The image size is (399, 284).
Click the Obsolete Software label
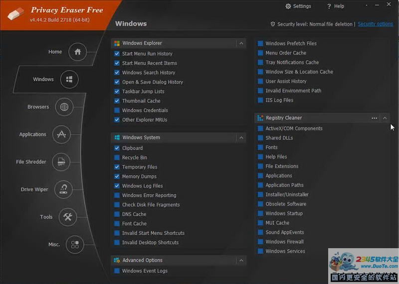(286, 204)
